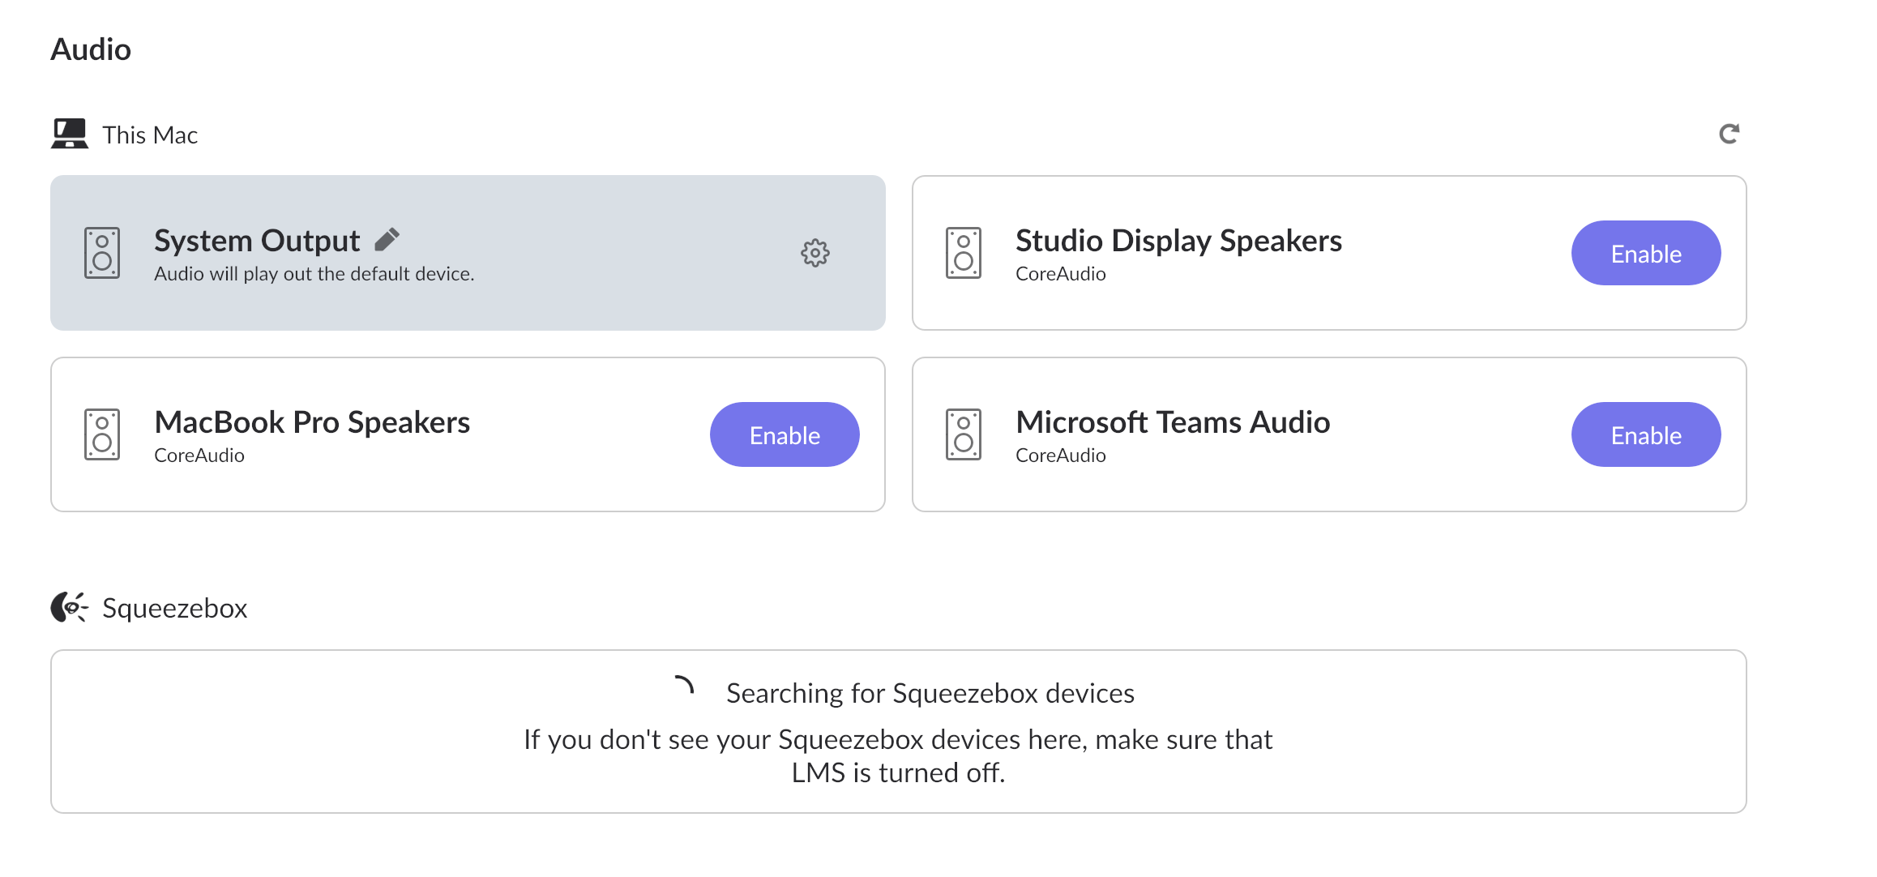Open System Output device settings gear
Screen dimensions: 1877x877
(815, 253)
